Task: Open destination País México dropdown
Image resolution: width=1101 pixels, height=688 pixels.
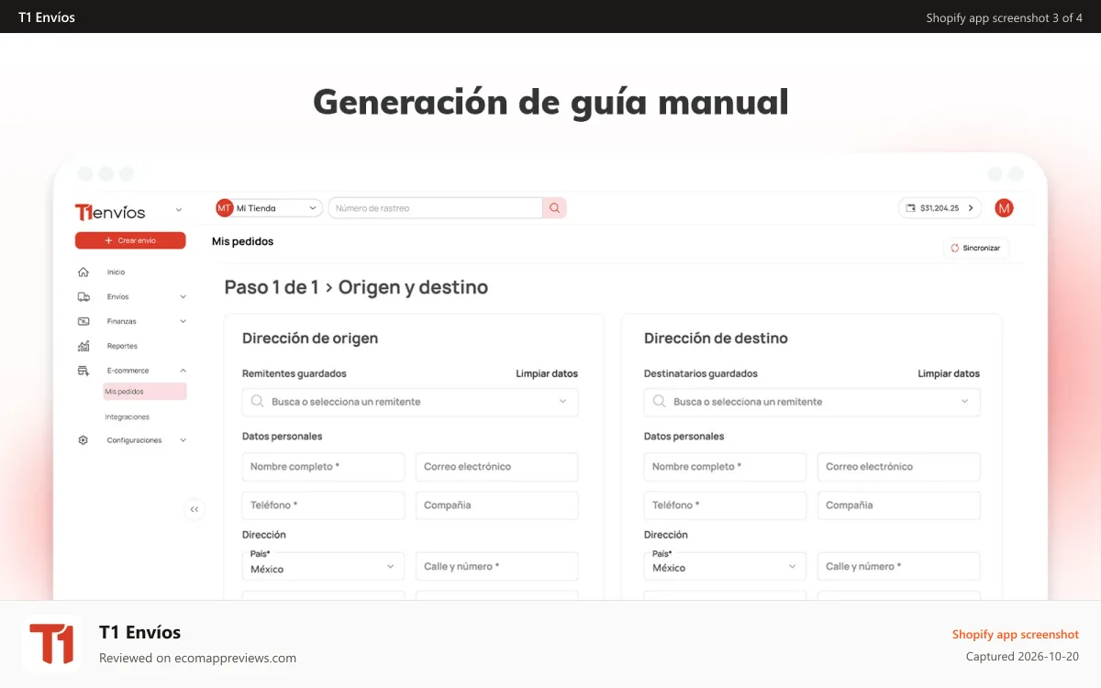Action: [725, 566]
